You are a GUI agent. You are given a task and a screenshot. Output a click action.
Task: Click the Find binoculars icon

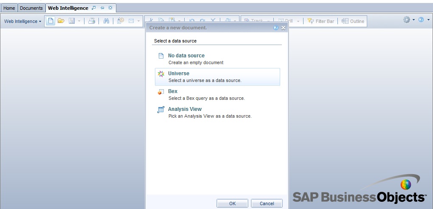click(x=106, y=21)
